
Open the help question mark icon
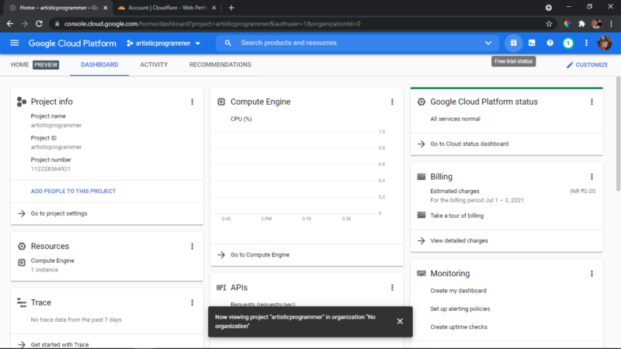[x=550, y=43]
